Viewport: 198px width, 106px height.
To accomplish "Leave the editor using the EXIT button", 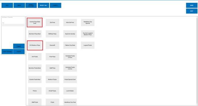I will [192, 11].
